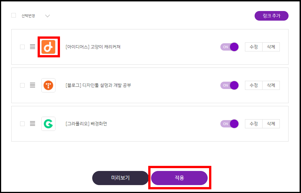Click the drag handle beside 아이디어스 row
This screenshot has width=301, height=193.
pyautogui.click(x=33, y=47)
